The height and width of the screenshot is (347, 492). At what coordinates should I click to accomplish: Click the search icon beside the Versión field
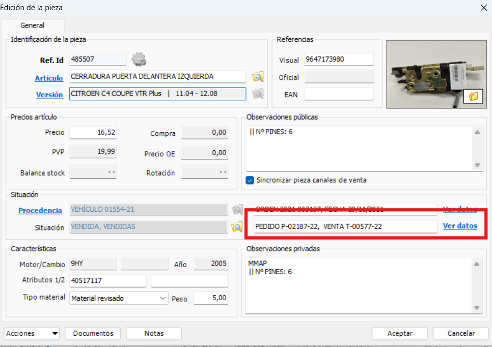tap(258, 94)
